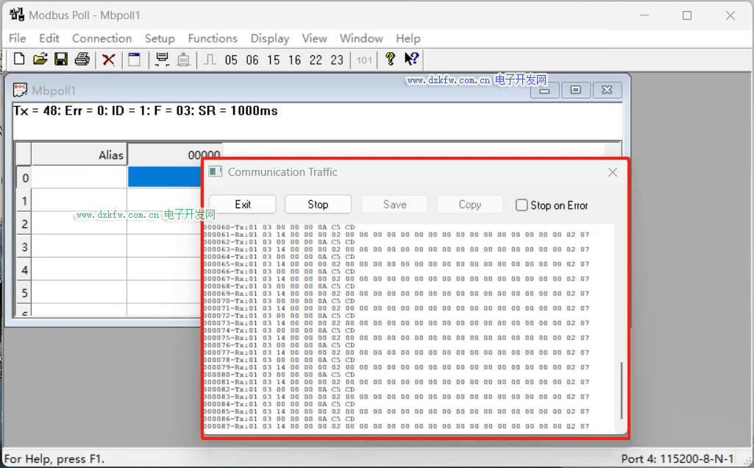Screen dimensions: 754x468
Task: Open the Setup menu
Action: [160, 38]
